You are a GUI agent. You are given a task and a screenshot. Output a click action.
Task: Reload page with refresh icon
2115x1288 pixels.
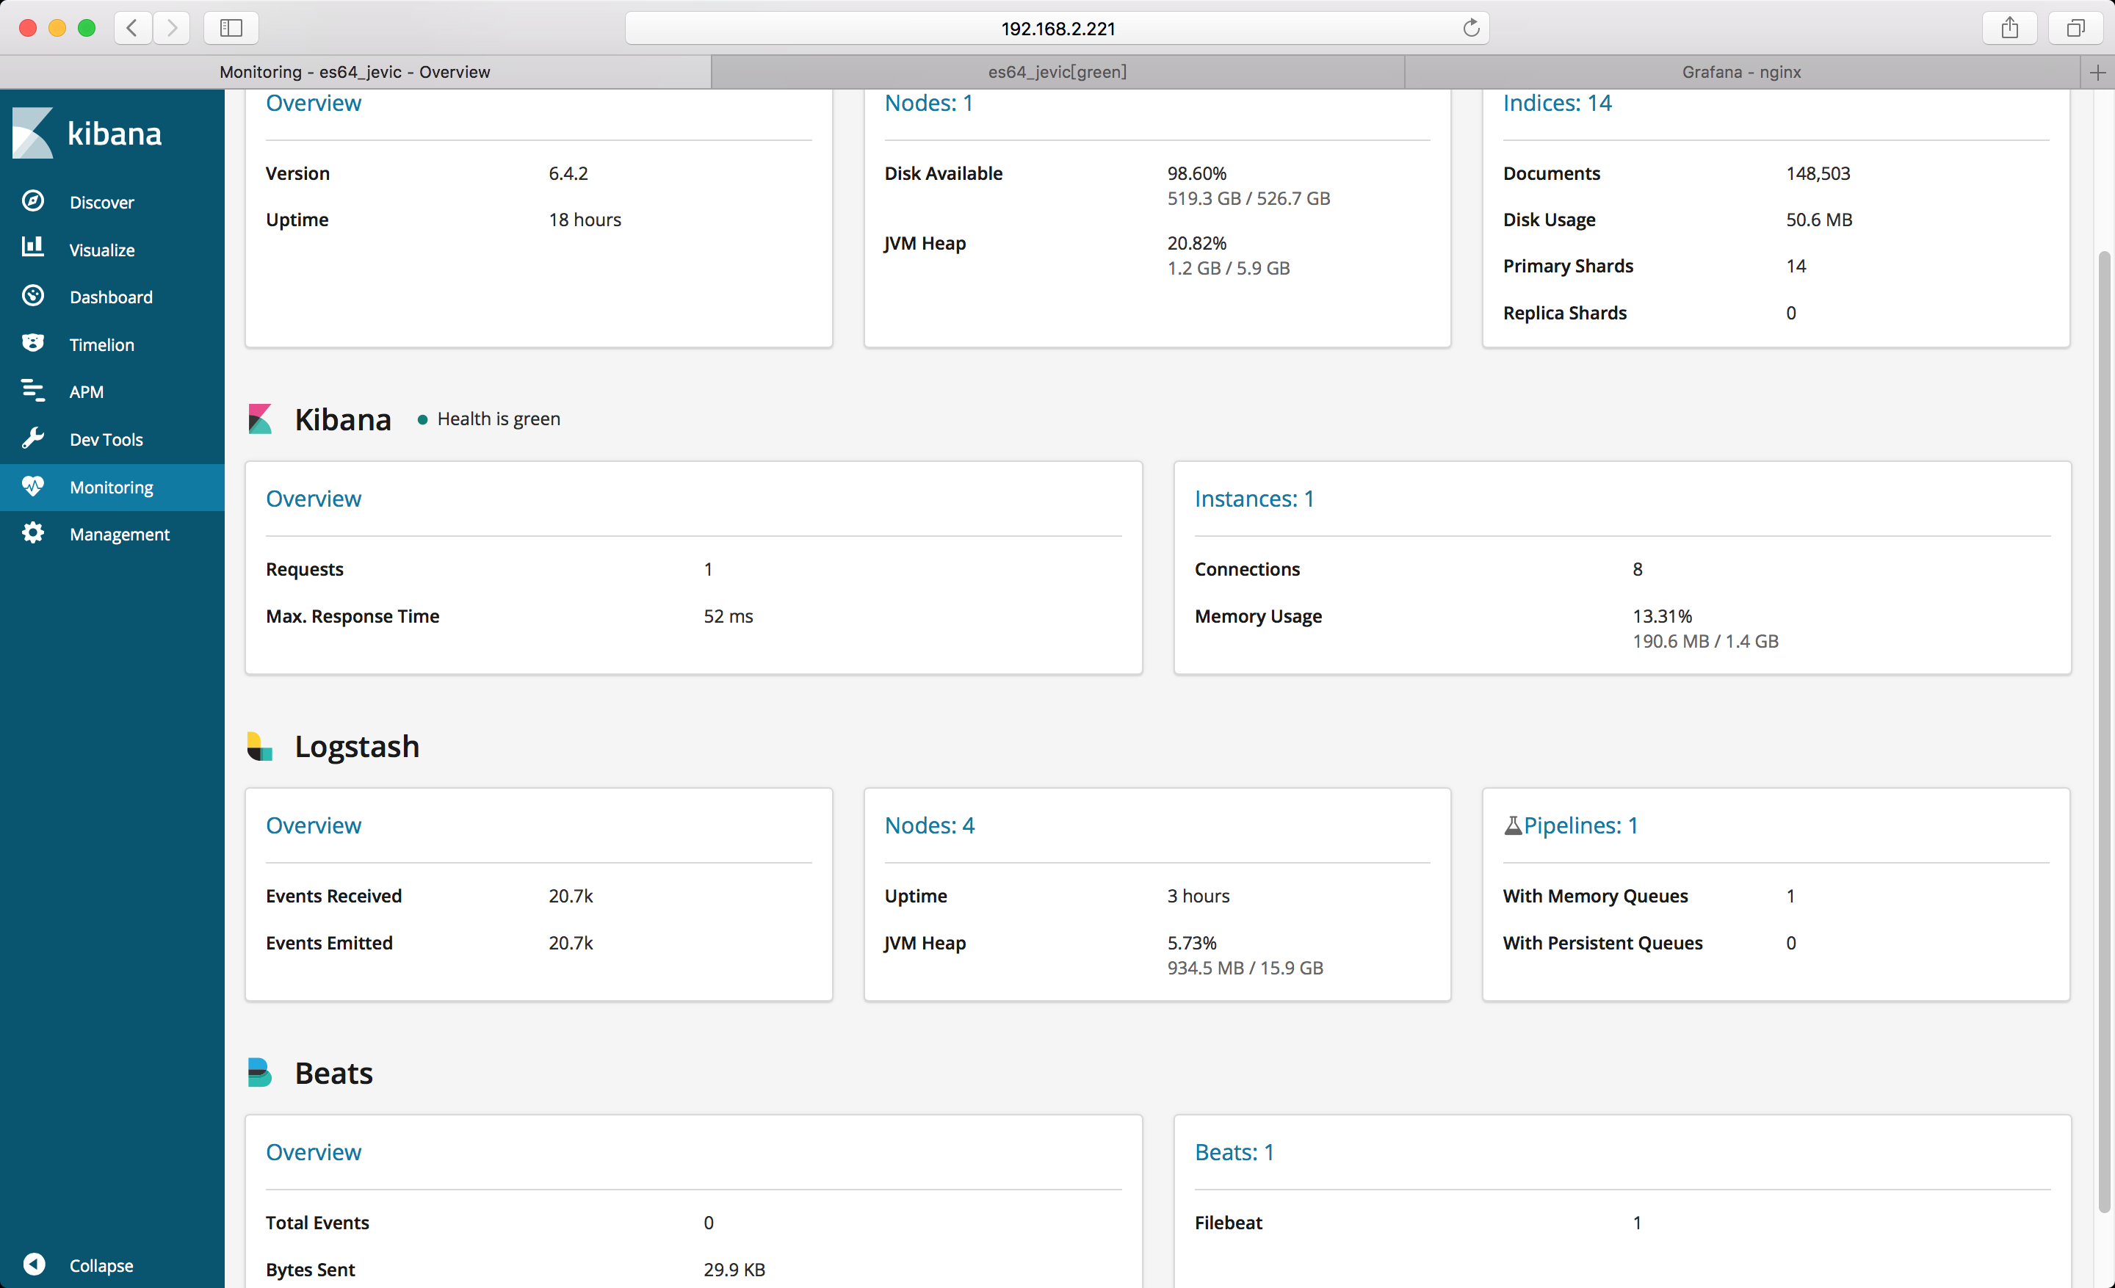1471,29
